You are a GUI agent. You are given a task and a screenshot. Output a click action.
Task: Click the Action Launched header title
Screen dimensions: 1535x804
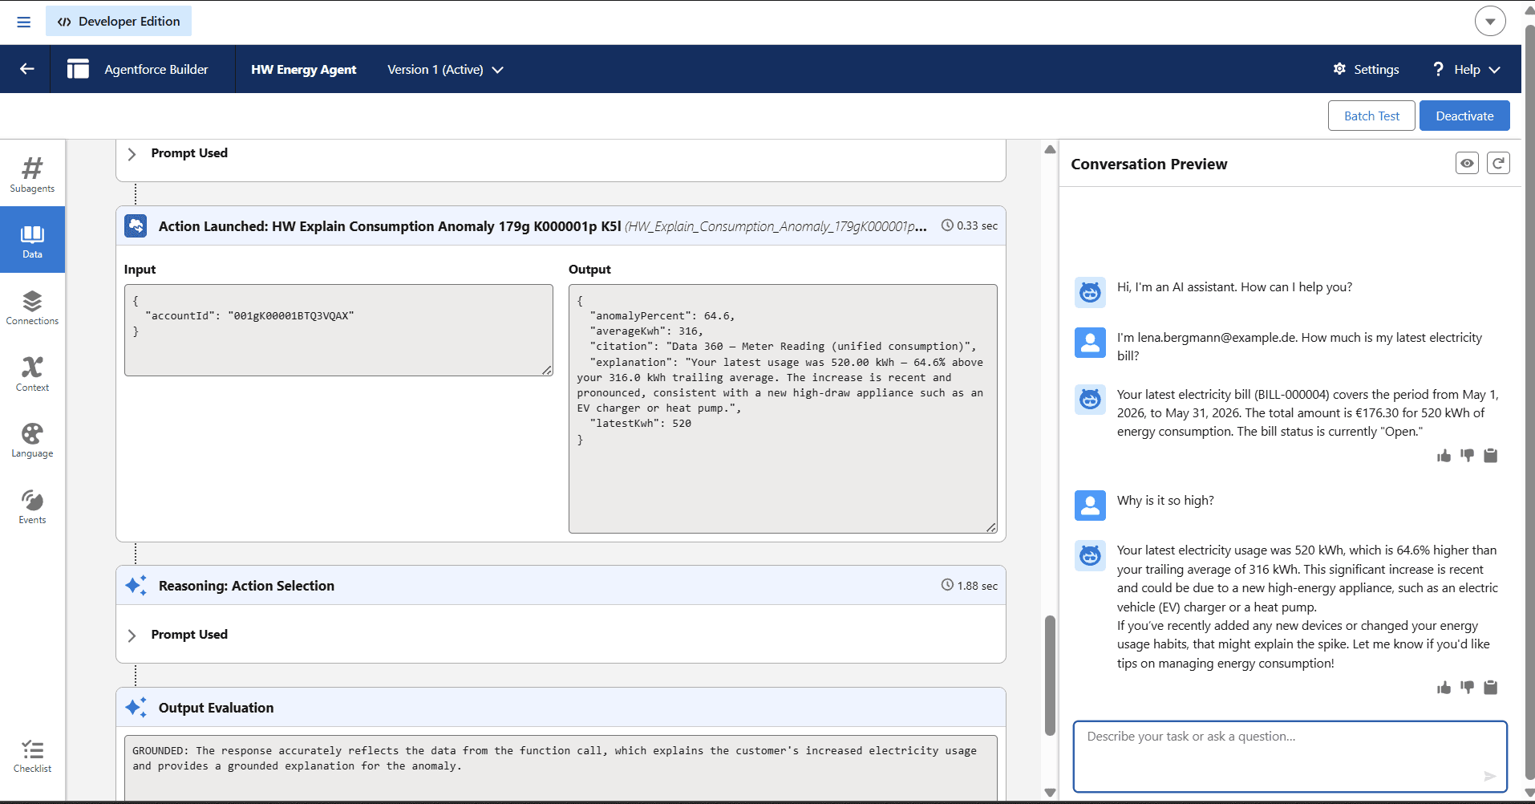pyautogui.click(x=390, y=226)
